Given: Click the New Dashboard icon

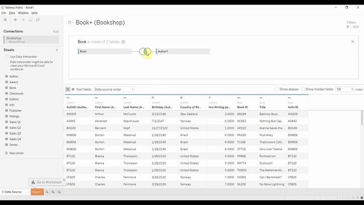Looking at the screenshot, I should 53,192.
